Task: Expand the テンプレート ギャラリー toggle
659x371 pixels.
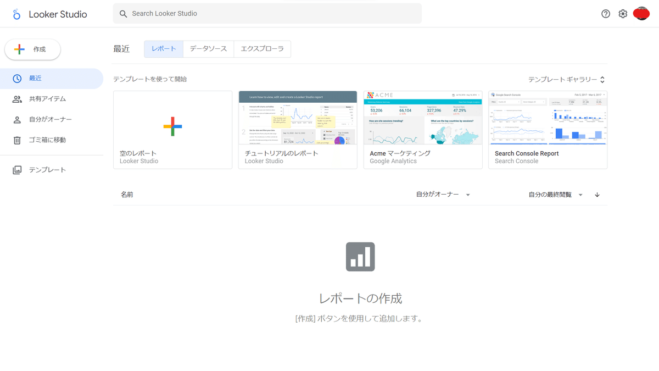Action: click(567, 80)
